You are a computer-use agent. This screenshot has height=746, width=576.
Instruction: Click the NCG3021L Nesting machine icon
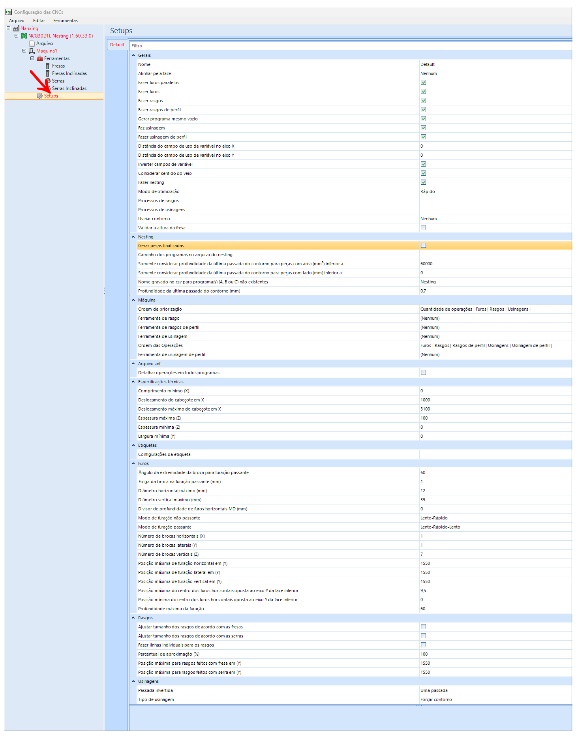coord(24,36)
